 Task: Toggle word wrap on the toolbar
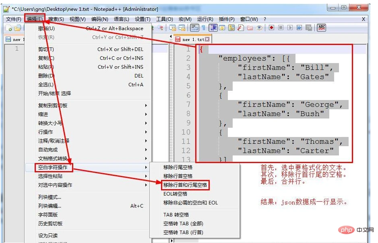point(194,28)
